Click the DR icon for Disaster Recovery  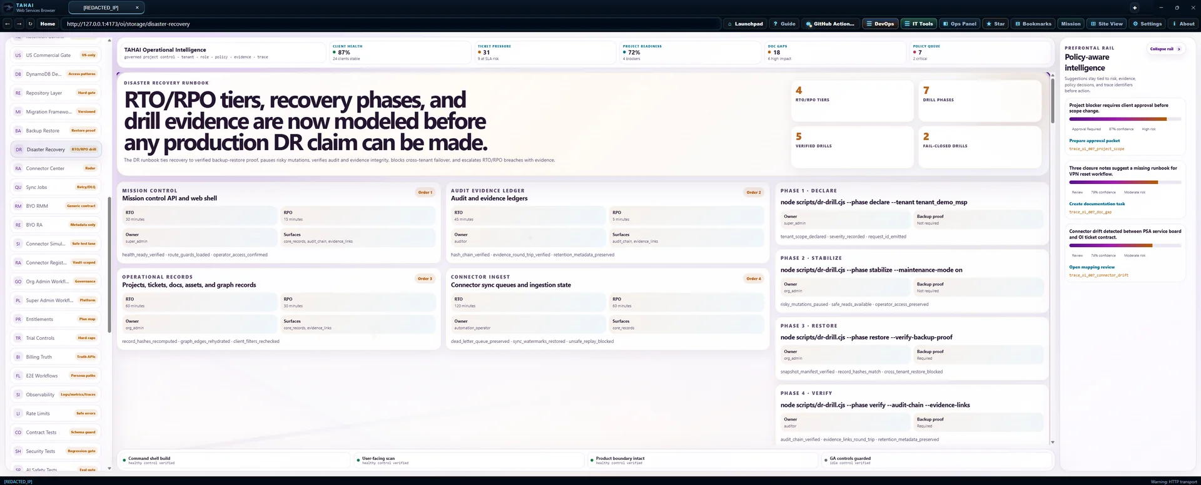[19, 150]
